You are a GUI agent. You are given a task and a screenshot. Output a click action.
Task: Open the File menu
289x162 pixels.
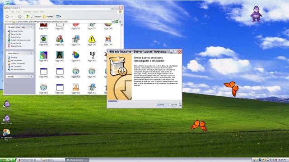tap(7, 12)
